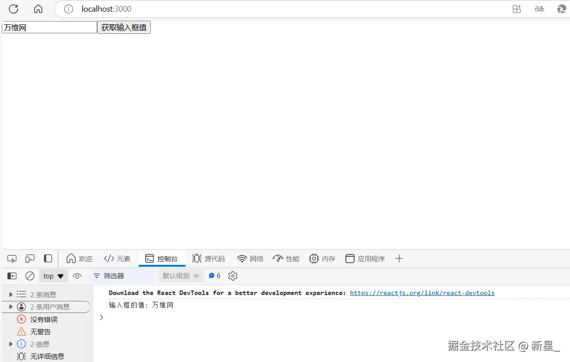This screenshot has width=570, height=362.
Task: Add more tools with the plus icon
Action: click(x=399, y=259)
